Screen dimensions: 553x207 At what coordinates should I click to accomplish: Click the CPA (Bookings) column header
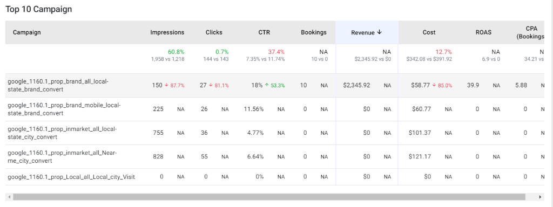[530, 32]
